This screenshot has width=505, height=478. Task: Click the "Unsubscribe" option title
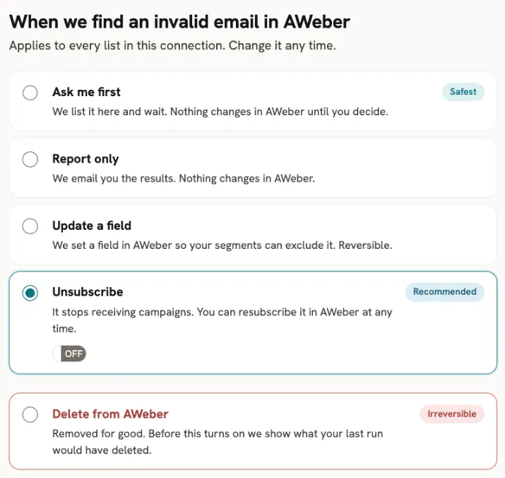88,292
